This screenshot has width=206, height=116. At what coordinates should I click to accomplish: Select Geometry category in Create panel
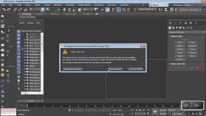pyautogui.click(x=170, y=28)
